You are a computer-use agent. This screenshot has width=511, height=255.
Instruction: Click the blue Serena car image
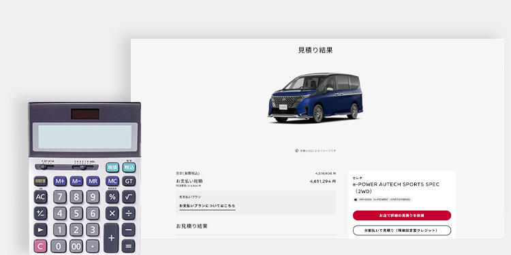point(315,98)
